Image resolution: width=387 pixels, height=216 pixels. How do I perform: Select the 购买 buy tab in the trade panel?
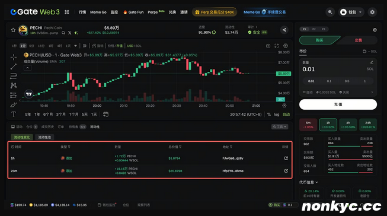(x=319, y=40)
